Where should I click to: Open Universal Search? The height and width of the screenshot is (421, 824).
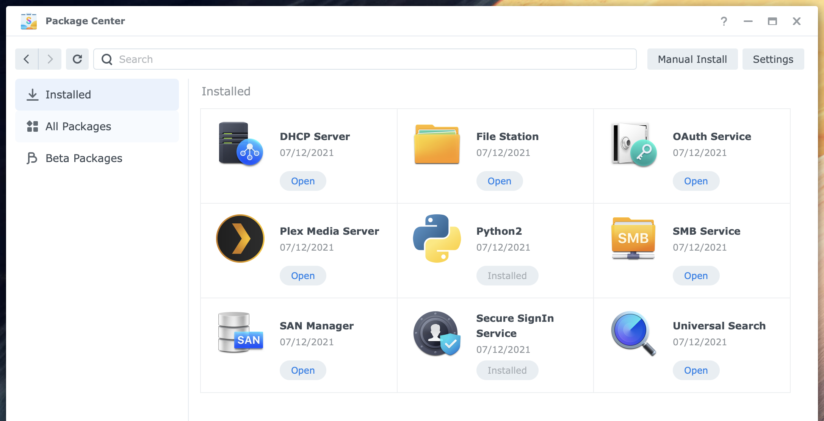(x=696, y=370)
